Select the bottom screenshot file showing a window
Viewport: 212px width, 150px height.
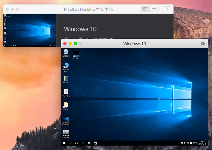pyautogui.click(x=66, y=134)
